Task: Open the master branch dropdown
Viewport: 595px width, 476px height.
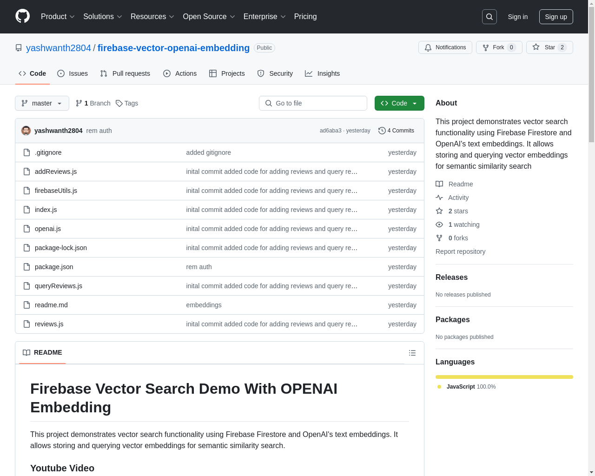Action: (42, 103)
